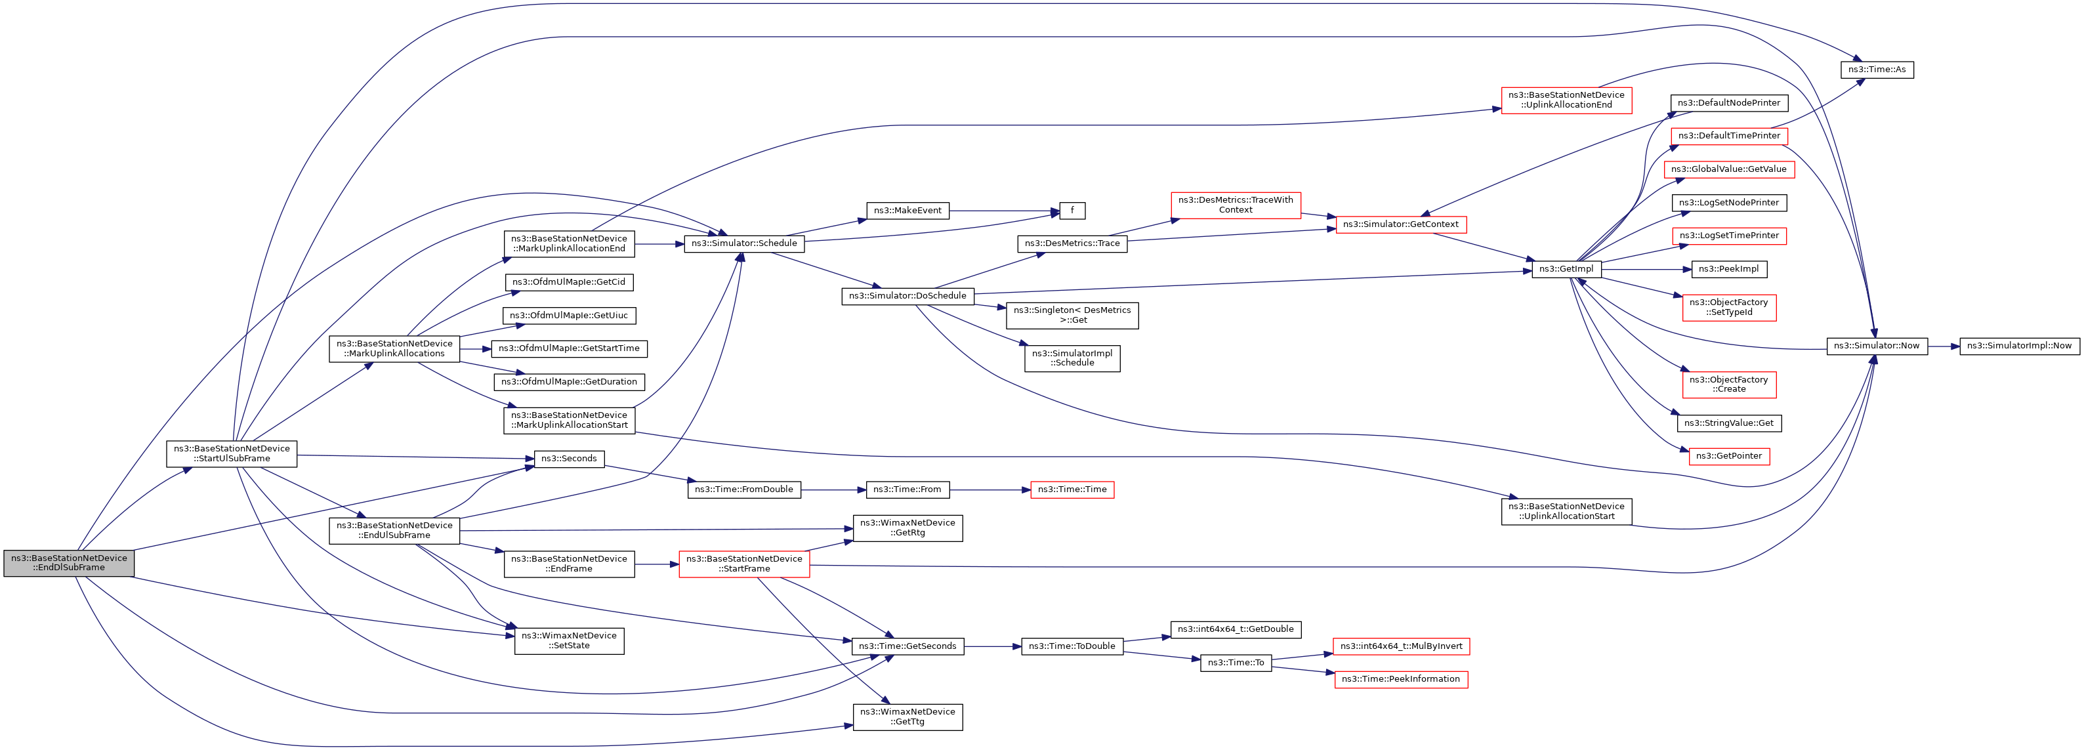
Task: Open the ns3::Simulator::DoSchedule node
Action: click(907, 296)
